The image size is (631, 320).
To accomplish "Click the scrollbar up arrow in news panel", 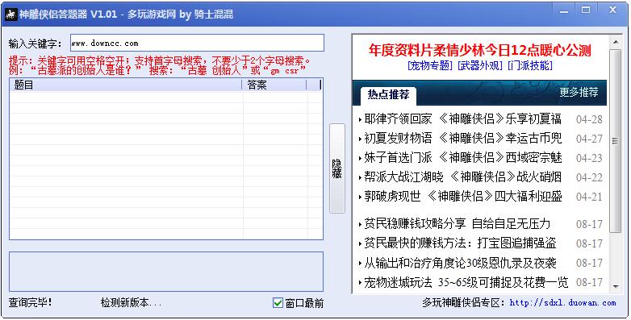I will (616, 41).
